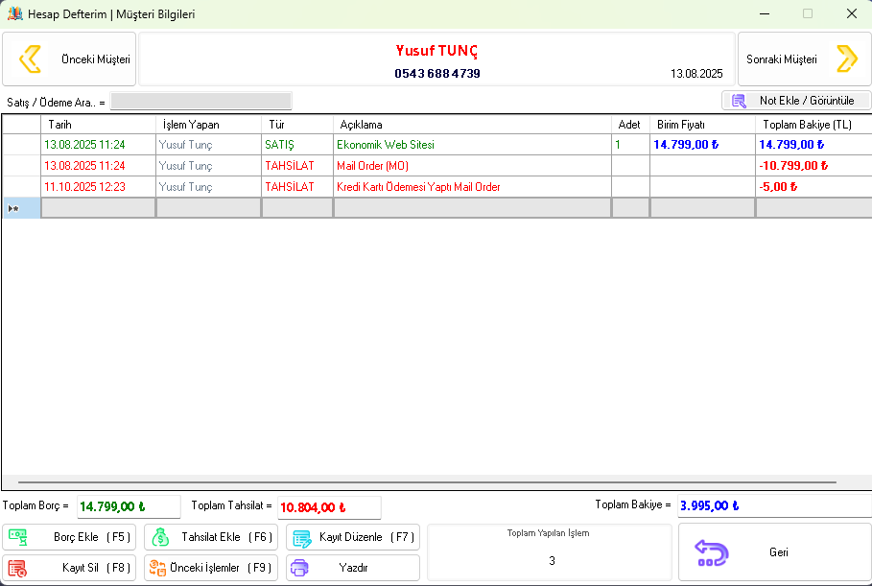Click the Kayıt Düzenle pencil icon

coord(301,538)
